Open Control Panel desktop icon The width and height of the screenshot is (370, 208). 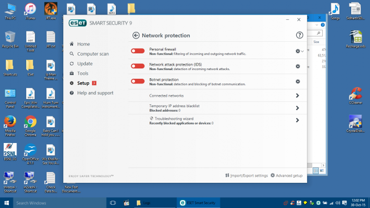point(10,98)
